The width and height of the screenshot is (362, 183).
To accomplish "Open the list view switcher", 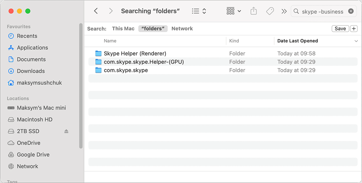I will click(x=199, y=11).
